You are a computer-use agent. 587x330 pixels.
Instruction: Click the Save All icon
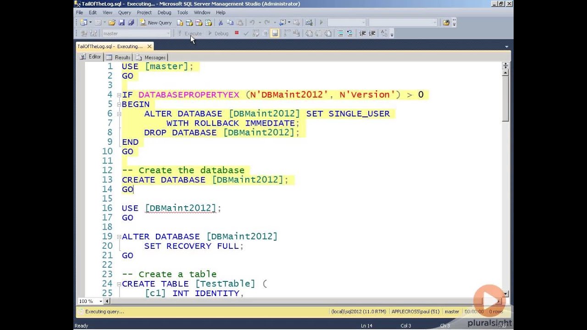pos(131,22)
